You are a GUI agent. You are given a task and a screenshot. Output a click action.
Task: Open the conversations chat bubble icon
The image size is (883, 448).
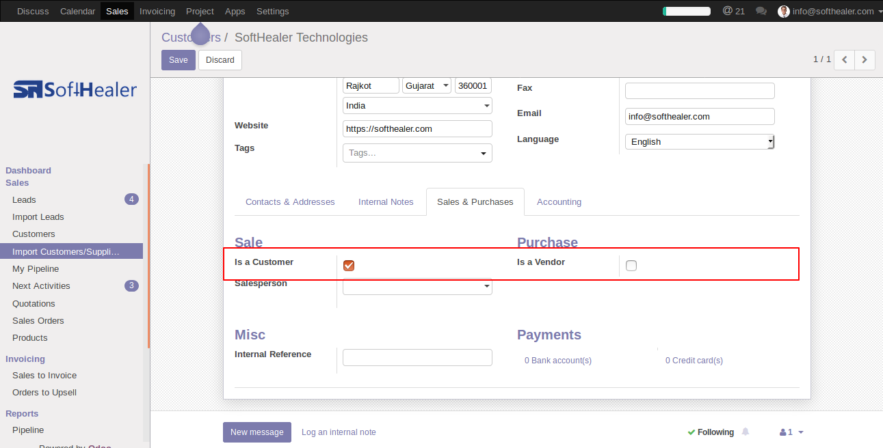(761, 11)
